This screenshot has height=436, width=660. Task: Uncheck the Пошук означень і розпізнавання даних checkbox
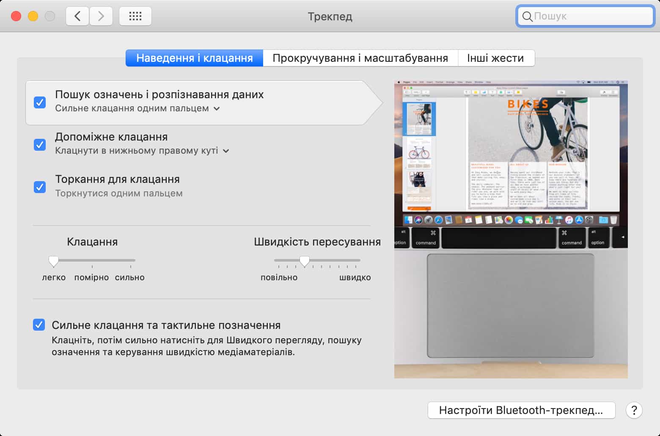pyautogui.click(x=40, y=102)
